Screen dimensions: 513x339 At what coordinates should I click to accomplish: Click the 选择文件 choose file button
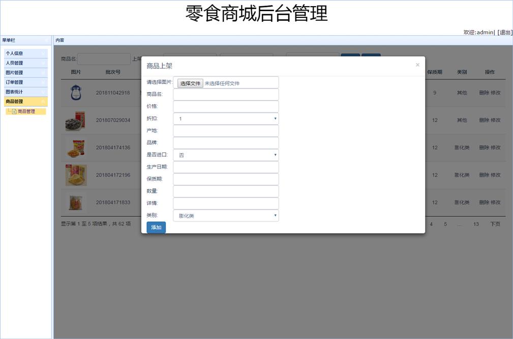(190, 83)
